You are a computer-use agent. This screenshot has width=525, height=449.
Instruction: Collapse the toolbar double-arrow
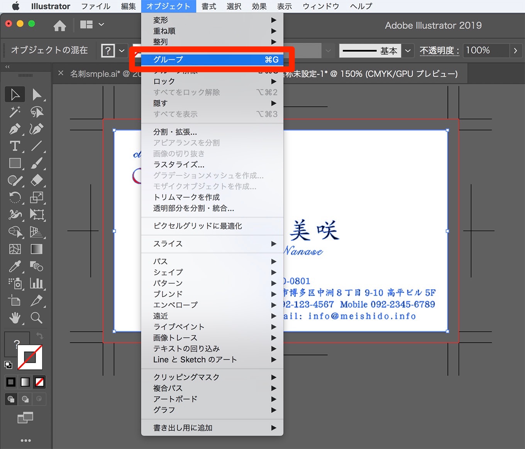(7, 67)
